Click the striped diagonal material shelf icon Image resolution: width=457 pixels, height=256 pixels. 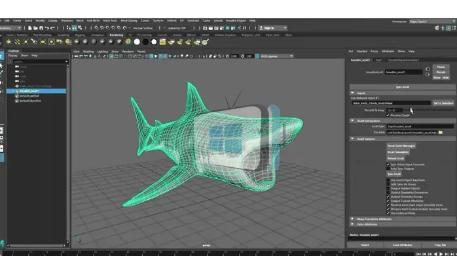[x=120, y=42]
